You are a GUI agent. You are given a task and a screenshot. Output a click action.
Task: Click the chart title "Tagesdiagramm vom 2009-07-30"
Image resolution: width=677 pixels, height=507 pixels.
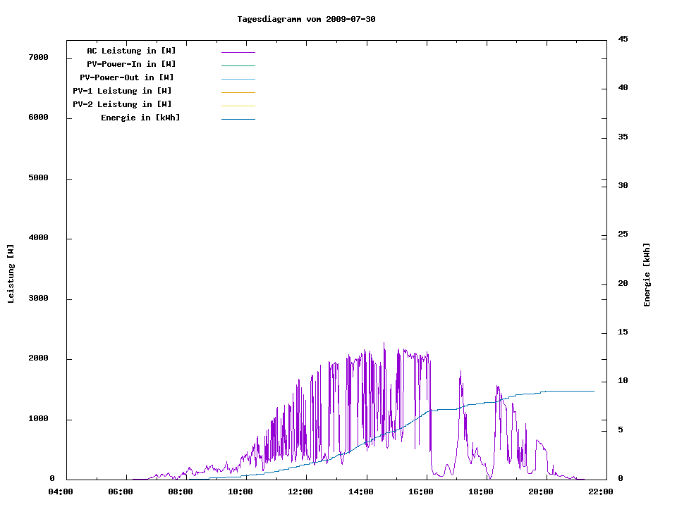click(306, 19)
